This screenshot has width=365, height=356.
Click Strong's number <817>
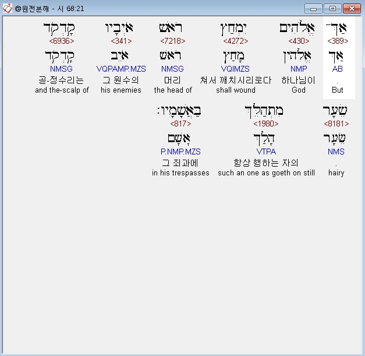coord(180,124)
